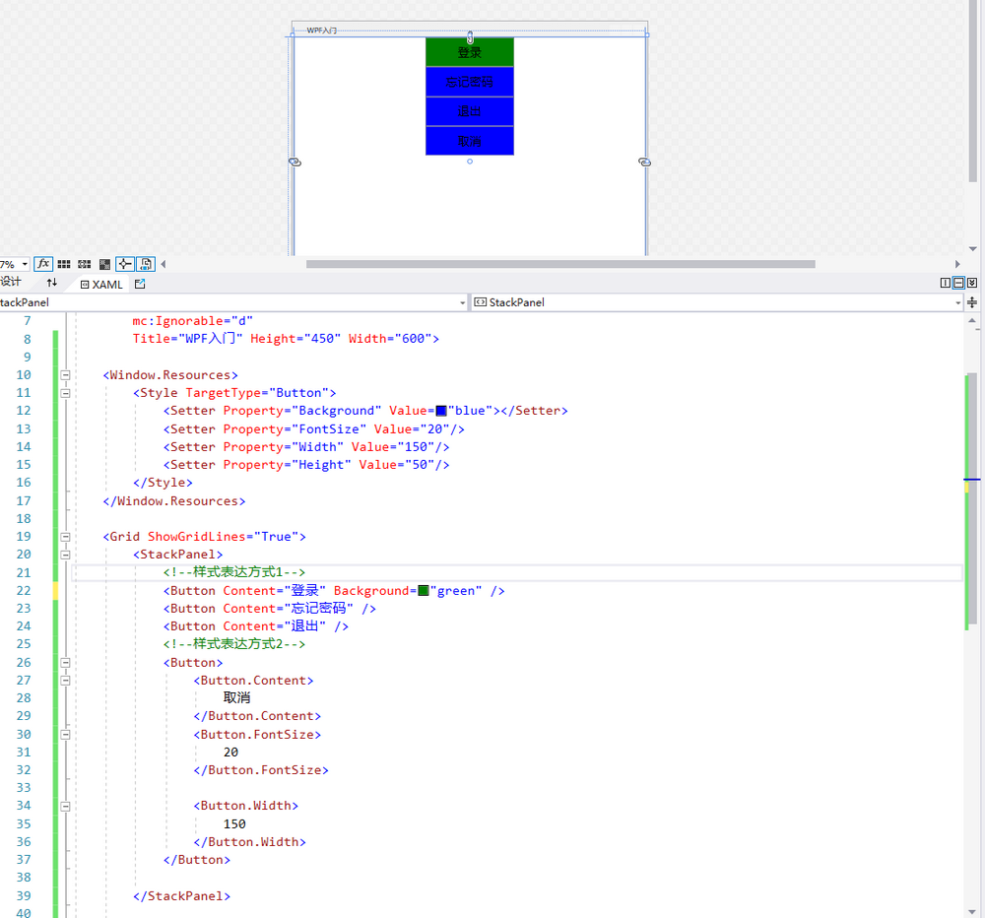Screen dimensions: 985x918
Task: Click the WPF入门 window title in designer
Action: click(x=322, y=31)
